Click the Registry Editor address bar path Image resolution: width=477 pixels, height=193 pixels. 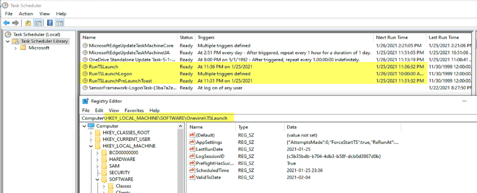[x=166, y=118]
